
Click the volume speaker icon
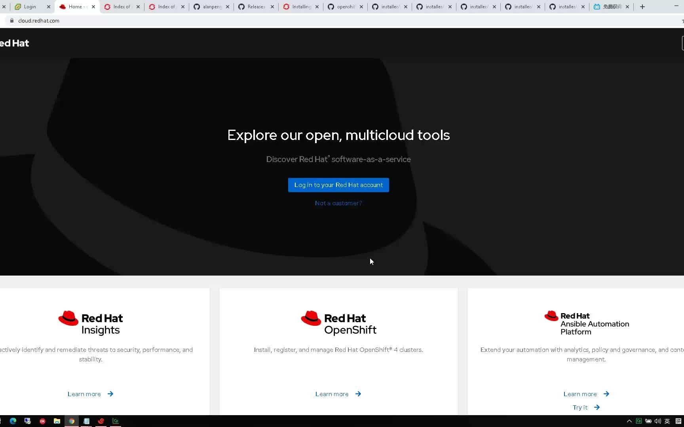point(658,421)
